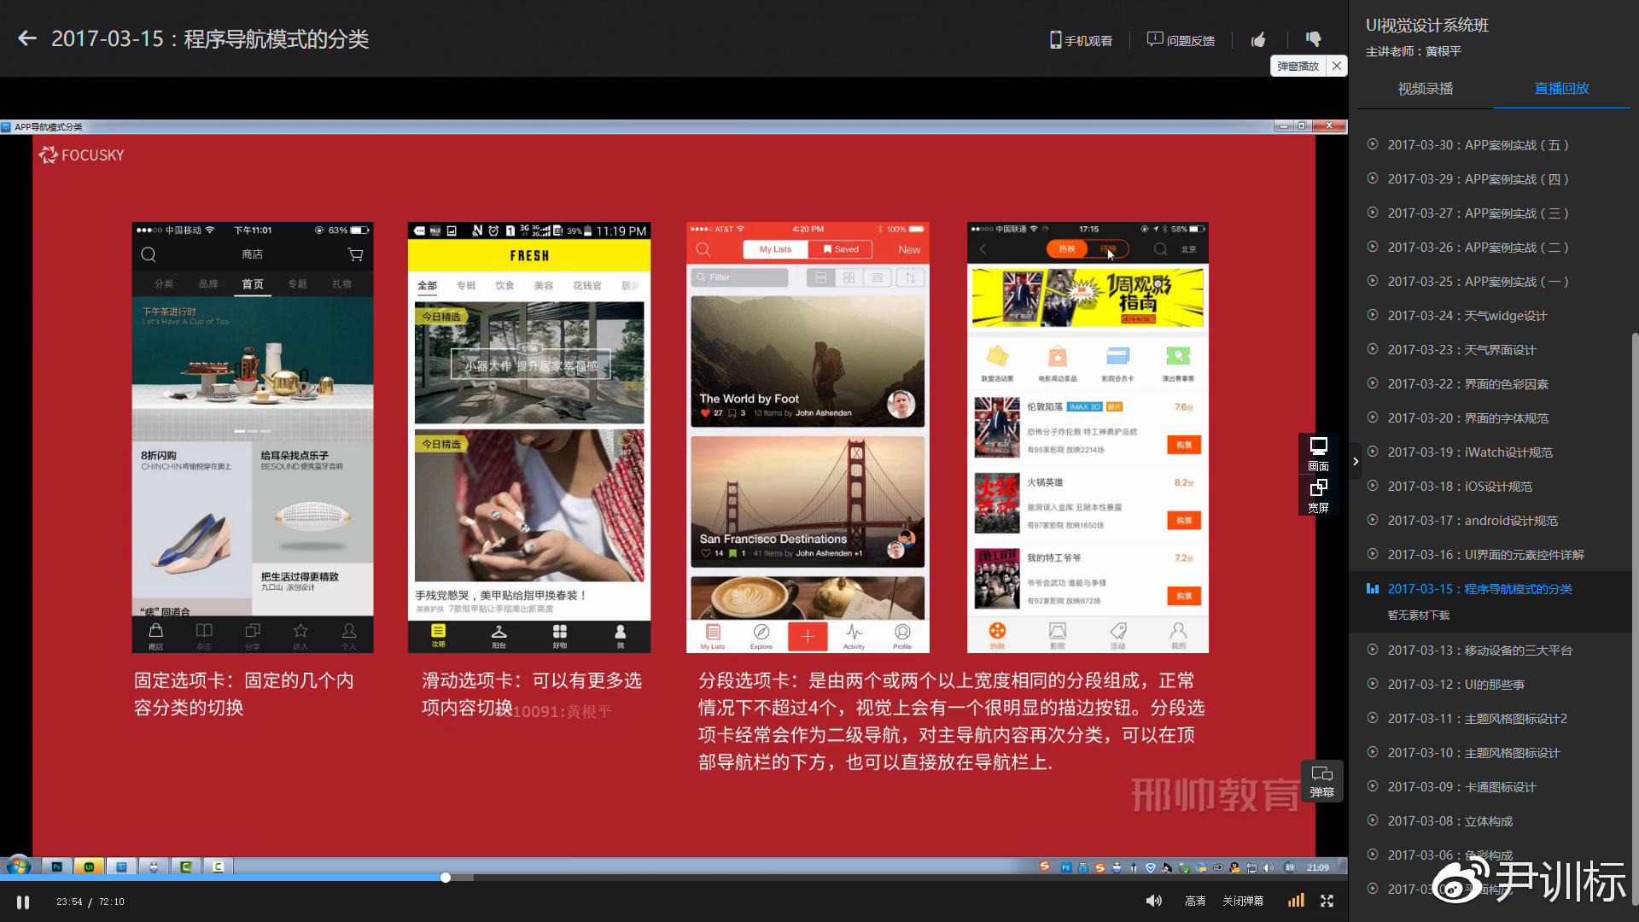Mute the volume speaker icon
This screenshot has width=1639, height=922.
tap(1153, 901)
